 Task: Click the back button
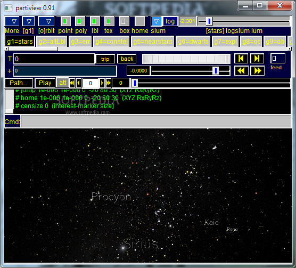127,59
